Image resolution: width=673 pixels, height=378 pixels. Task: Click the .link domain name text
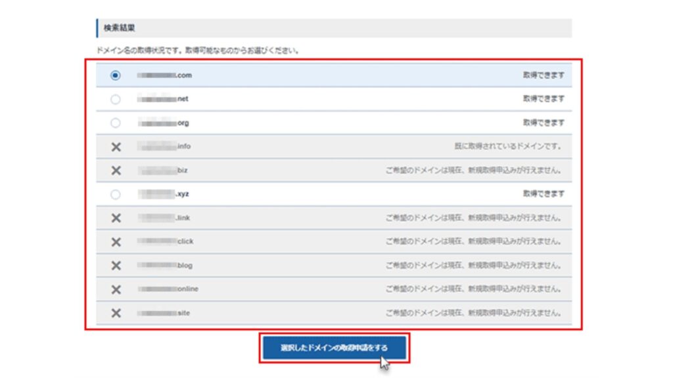pos(164,218)
